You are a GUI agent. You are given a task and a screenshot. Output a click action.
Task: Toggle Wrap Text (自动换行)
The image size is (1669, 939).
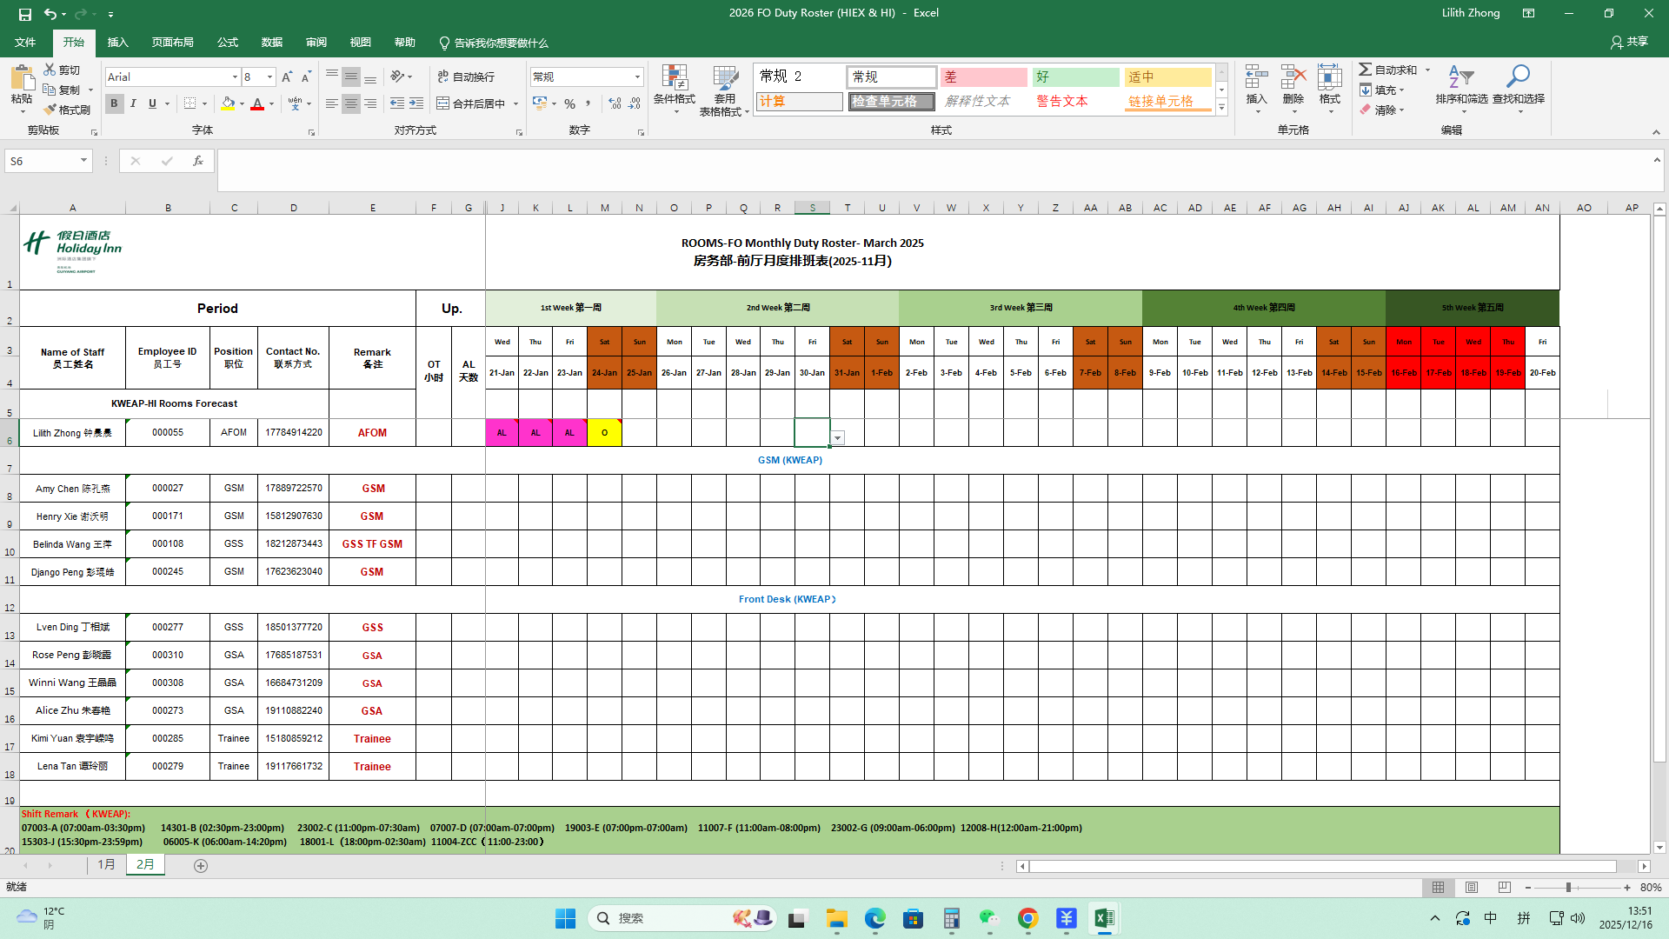466,77
